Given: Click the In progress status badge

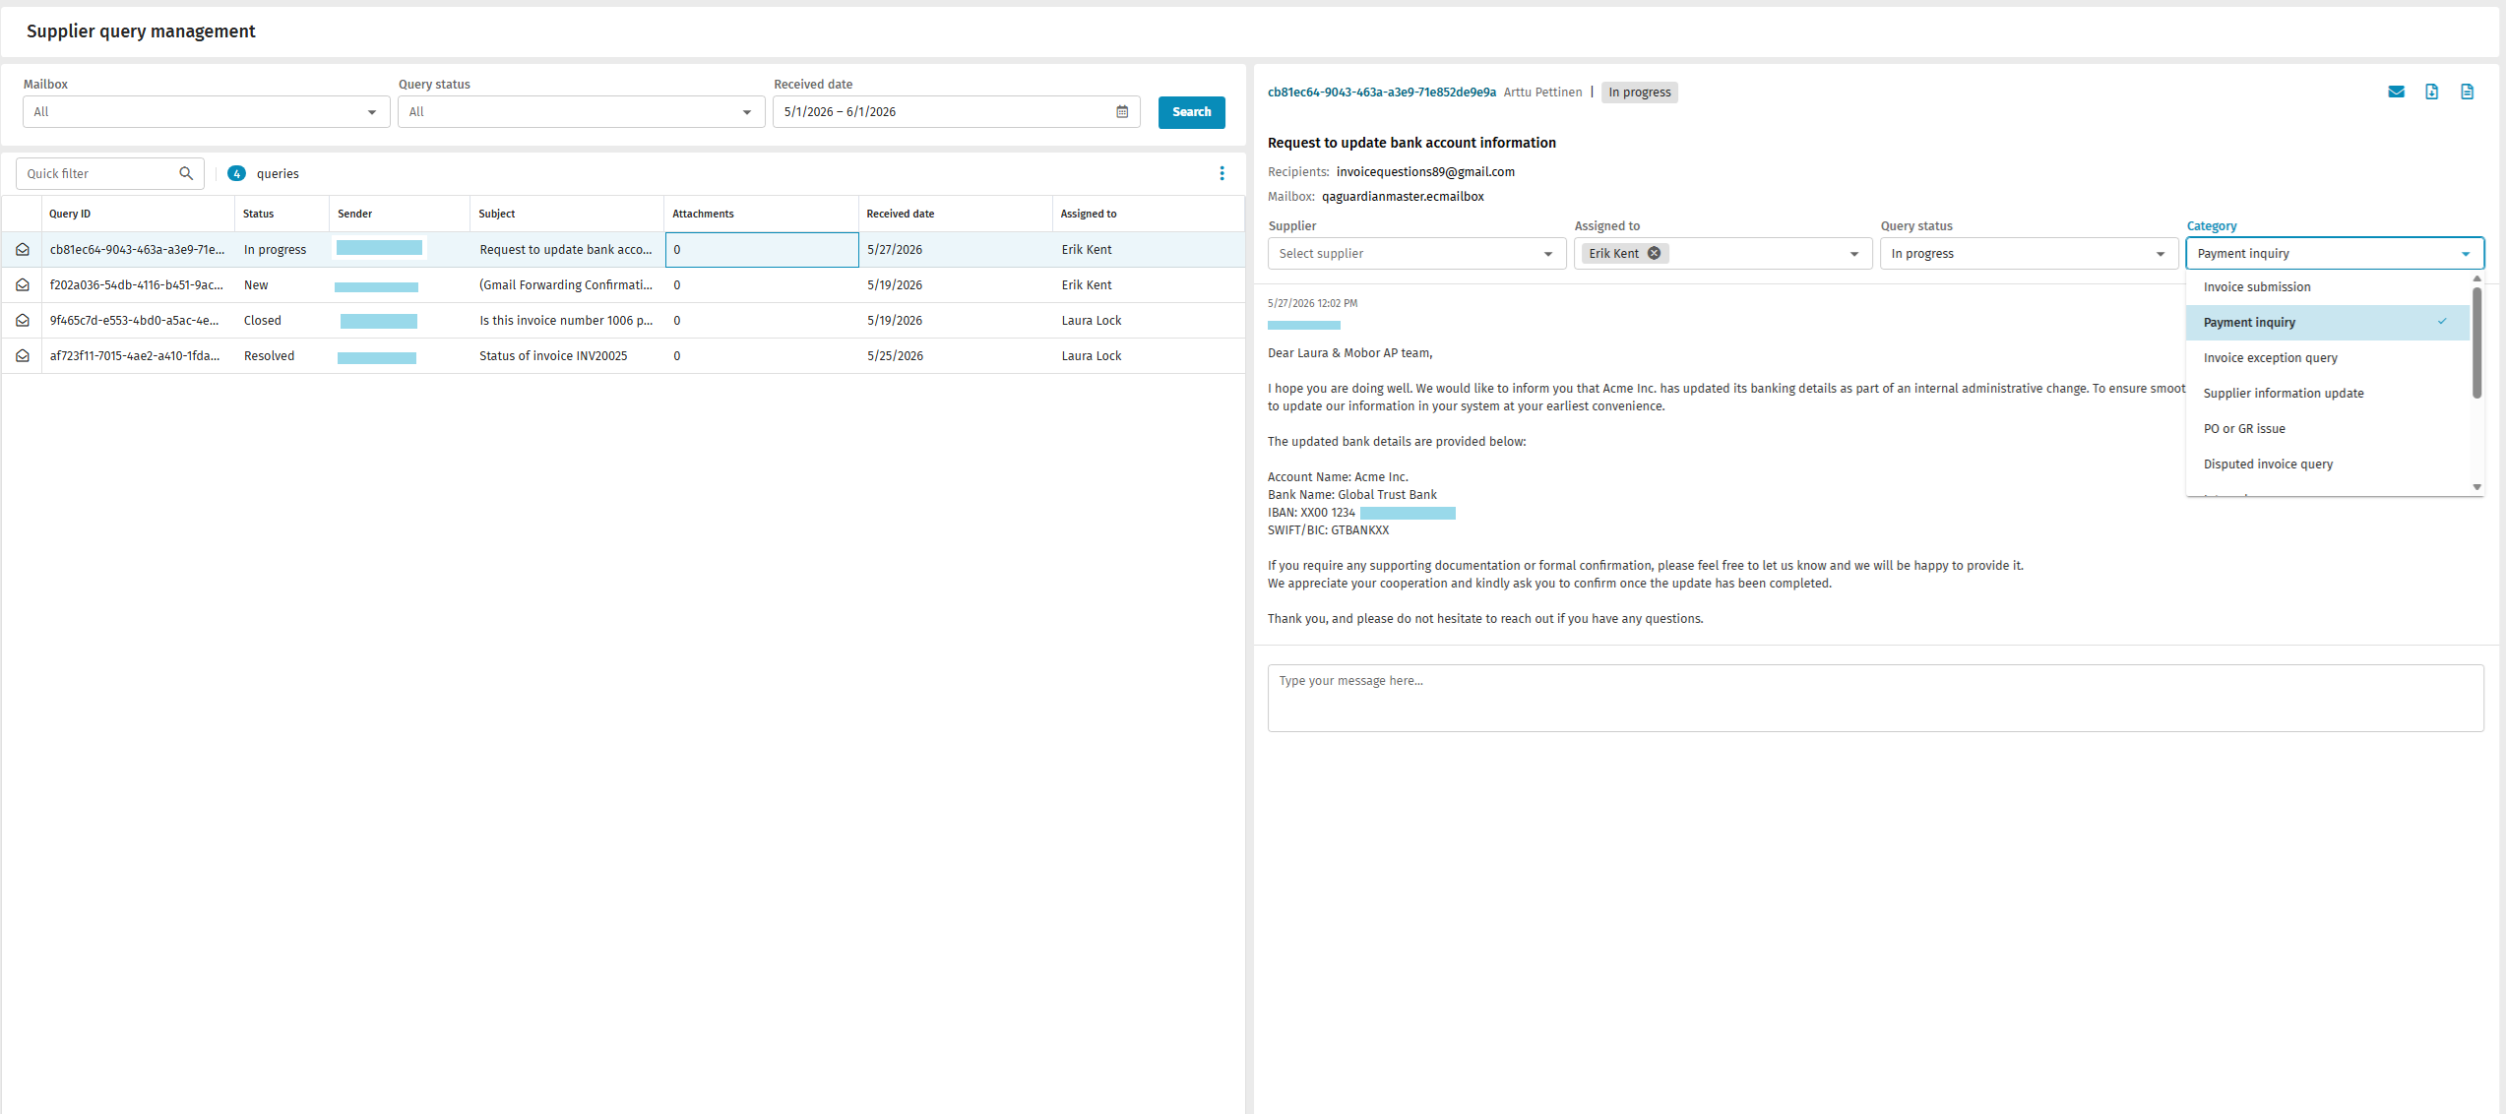Looking at the screenshot, I should click(1639, 93).
